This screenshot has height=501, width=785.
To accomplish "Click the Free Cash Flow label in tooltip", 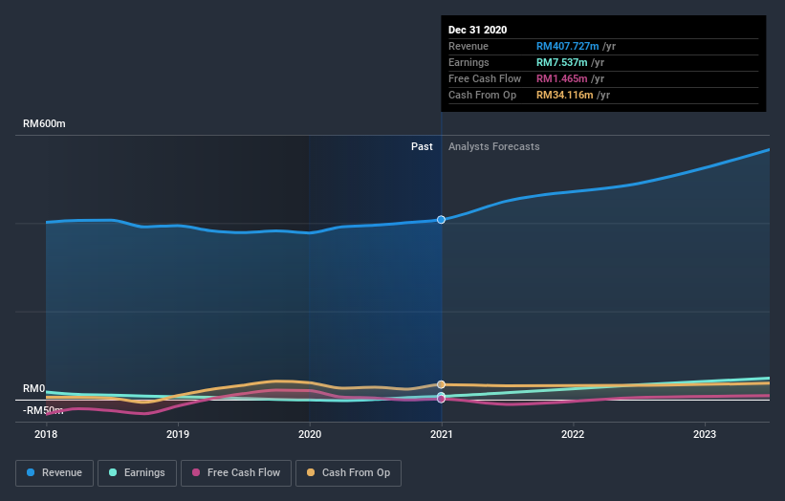I will click(485, 78).
